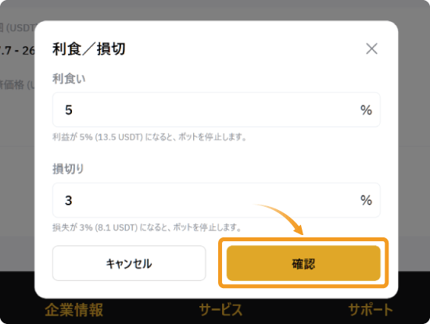Confirm settings with the 確認 button

pos(303,263)
